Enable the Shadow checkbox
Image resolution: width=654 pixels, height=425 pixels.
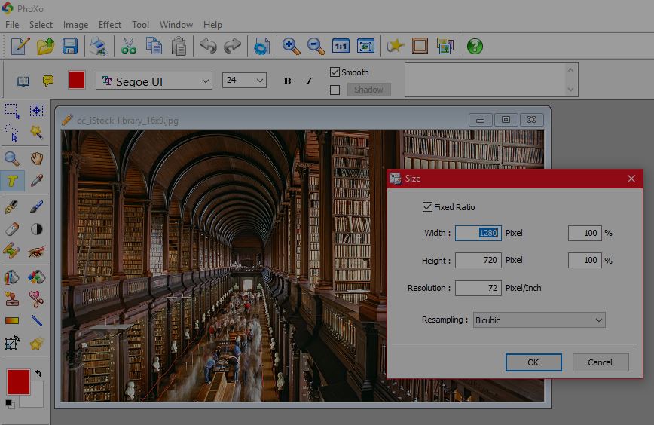(x=335, y=90)
